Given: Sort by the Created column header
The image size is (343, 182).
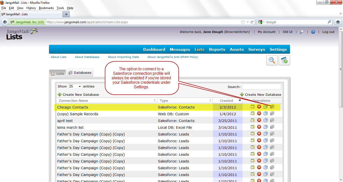Looking at the screenshot, I should point(227,100).
